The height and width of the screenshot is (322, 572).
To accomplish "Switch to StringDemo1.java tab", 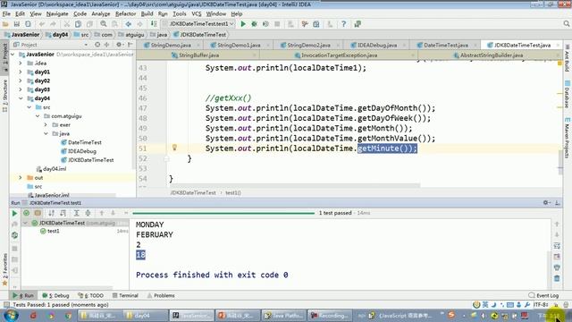I will [x=239, y=46].
